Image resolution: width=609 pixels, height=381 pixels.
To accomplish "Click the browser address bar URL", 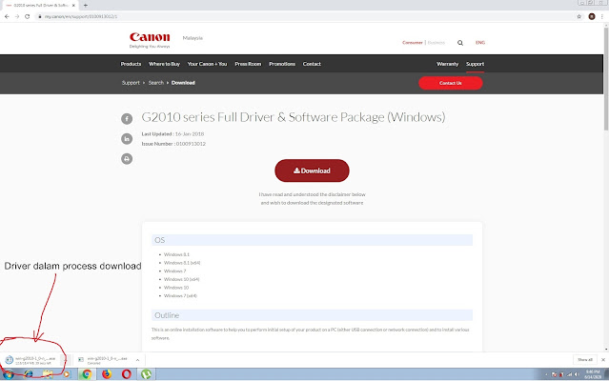I will 81,16.
